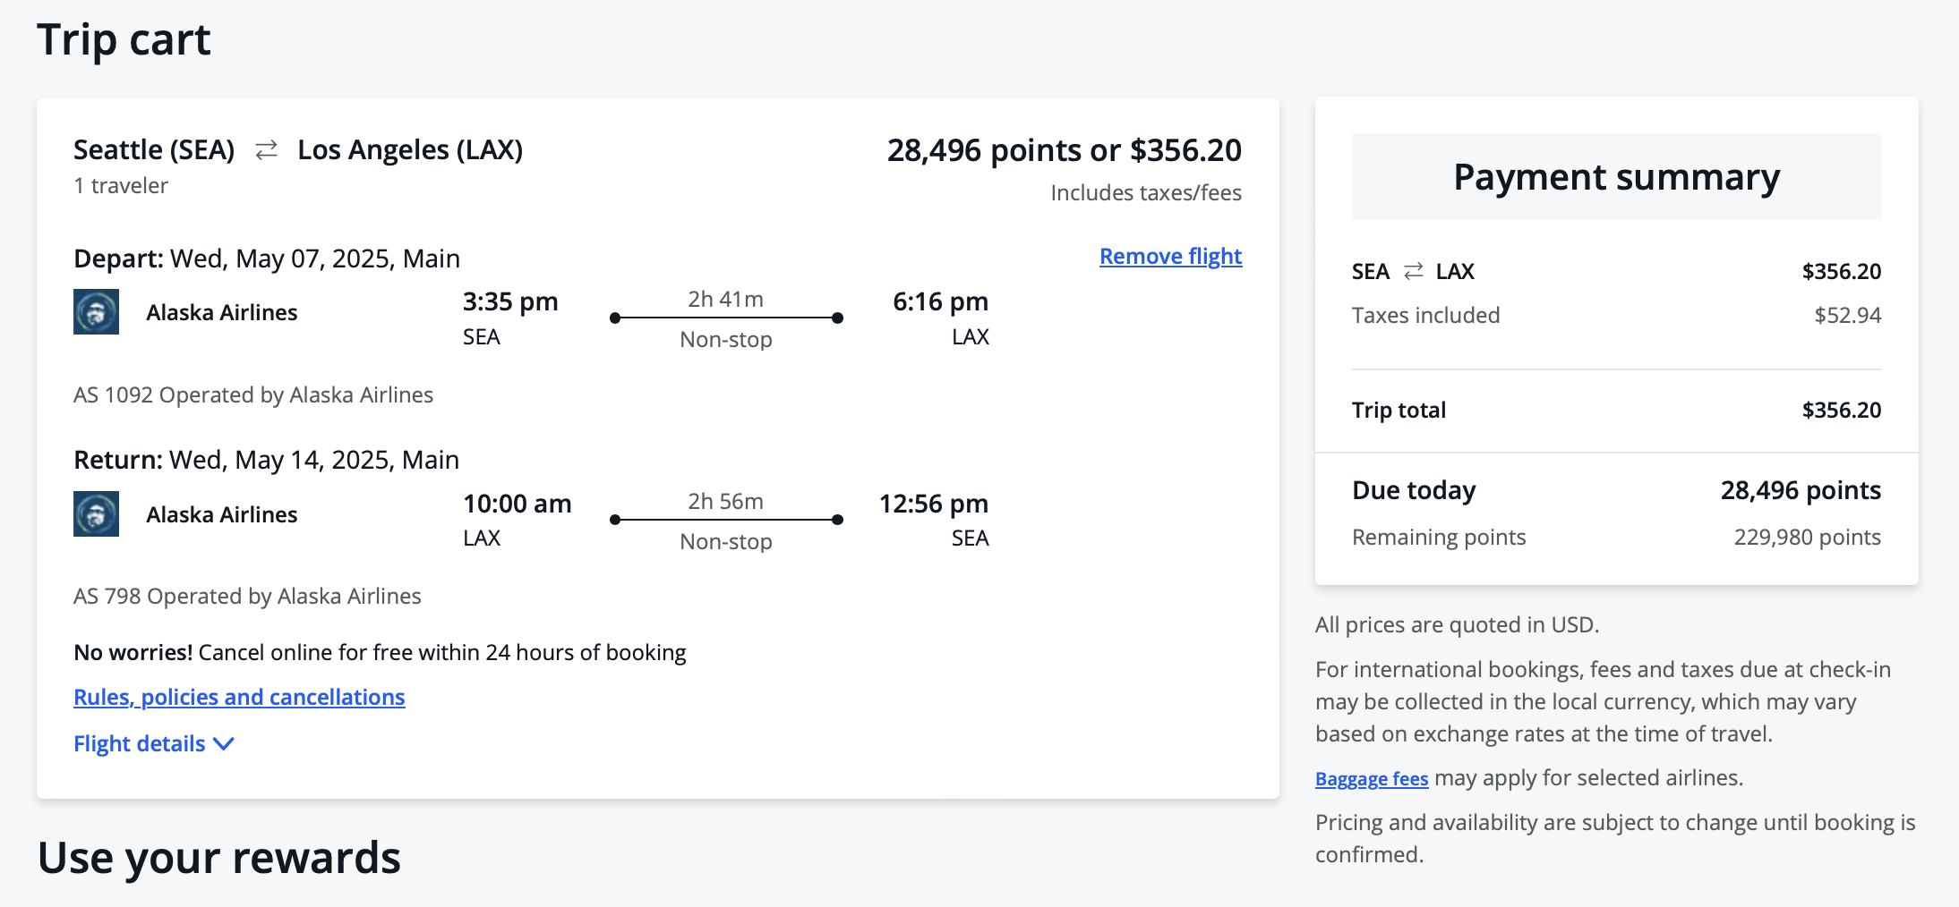Click the round-trip arrows icon in Payment summary
The height and width of the screenshot is (907, 1959).
1414,271
